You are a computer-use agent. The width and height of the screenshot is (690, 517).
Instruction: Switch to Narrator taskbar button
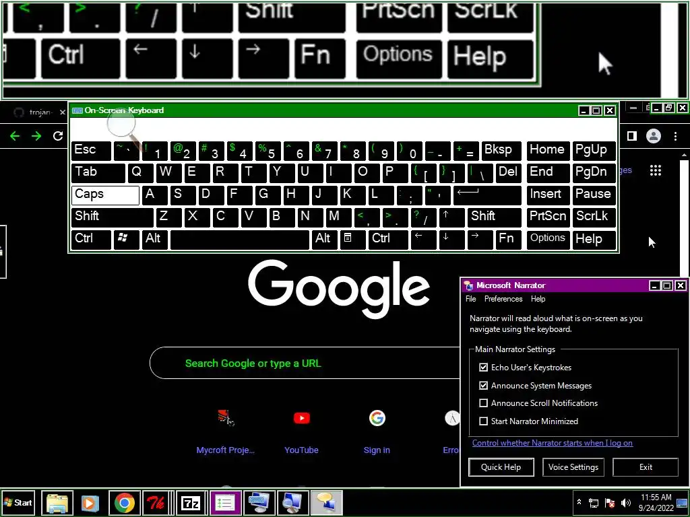coord(326,502)
